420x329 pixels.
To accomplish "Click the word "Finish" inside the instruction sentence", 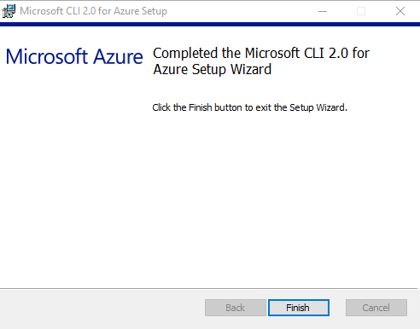I will point(201,107).
